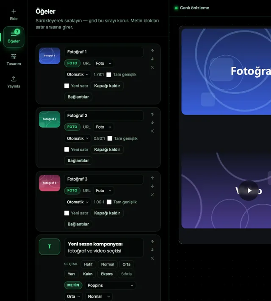Open the Yayınla upload tab
271x301 pixels.
(14, 82)
